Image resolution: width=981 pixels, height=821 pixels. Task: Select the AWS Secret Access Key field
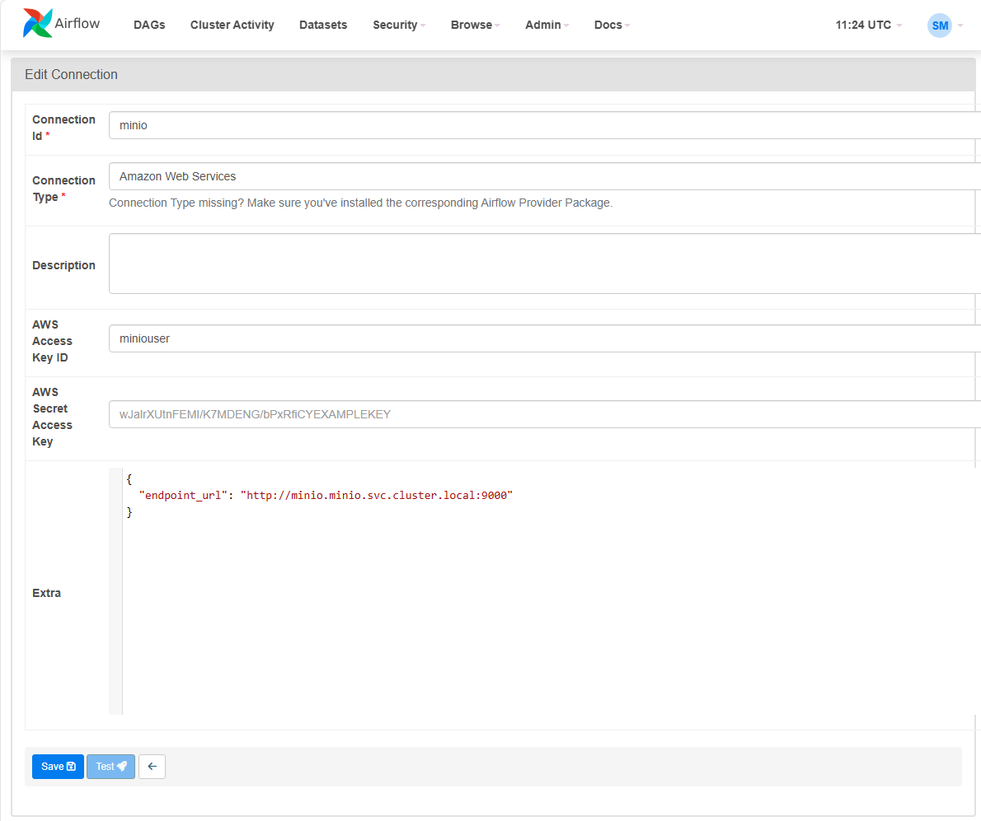tap(544, 414)
